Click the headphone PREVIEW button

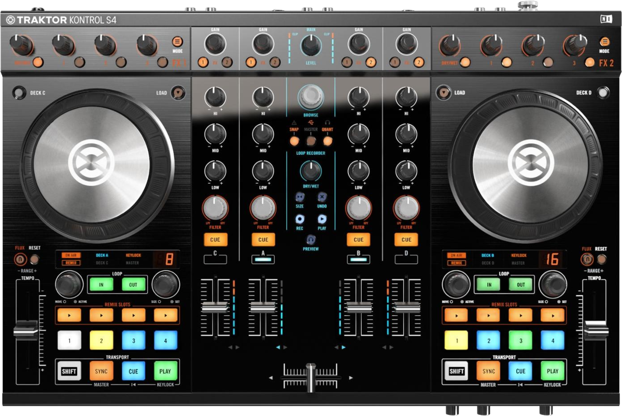tap(310, 240)
